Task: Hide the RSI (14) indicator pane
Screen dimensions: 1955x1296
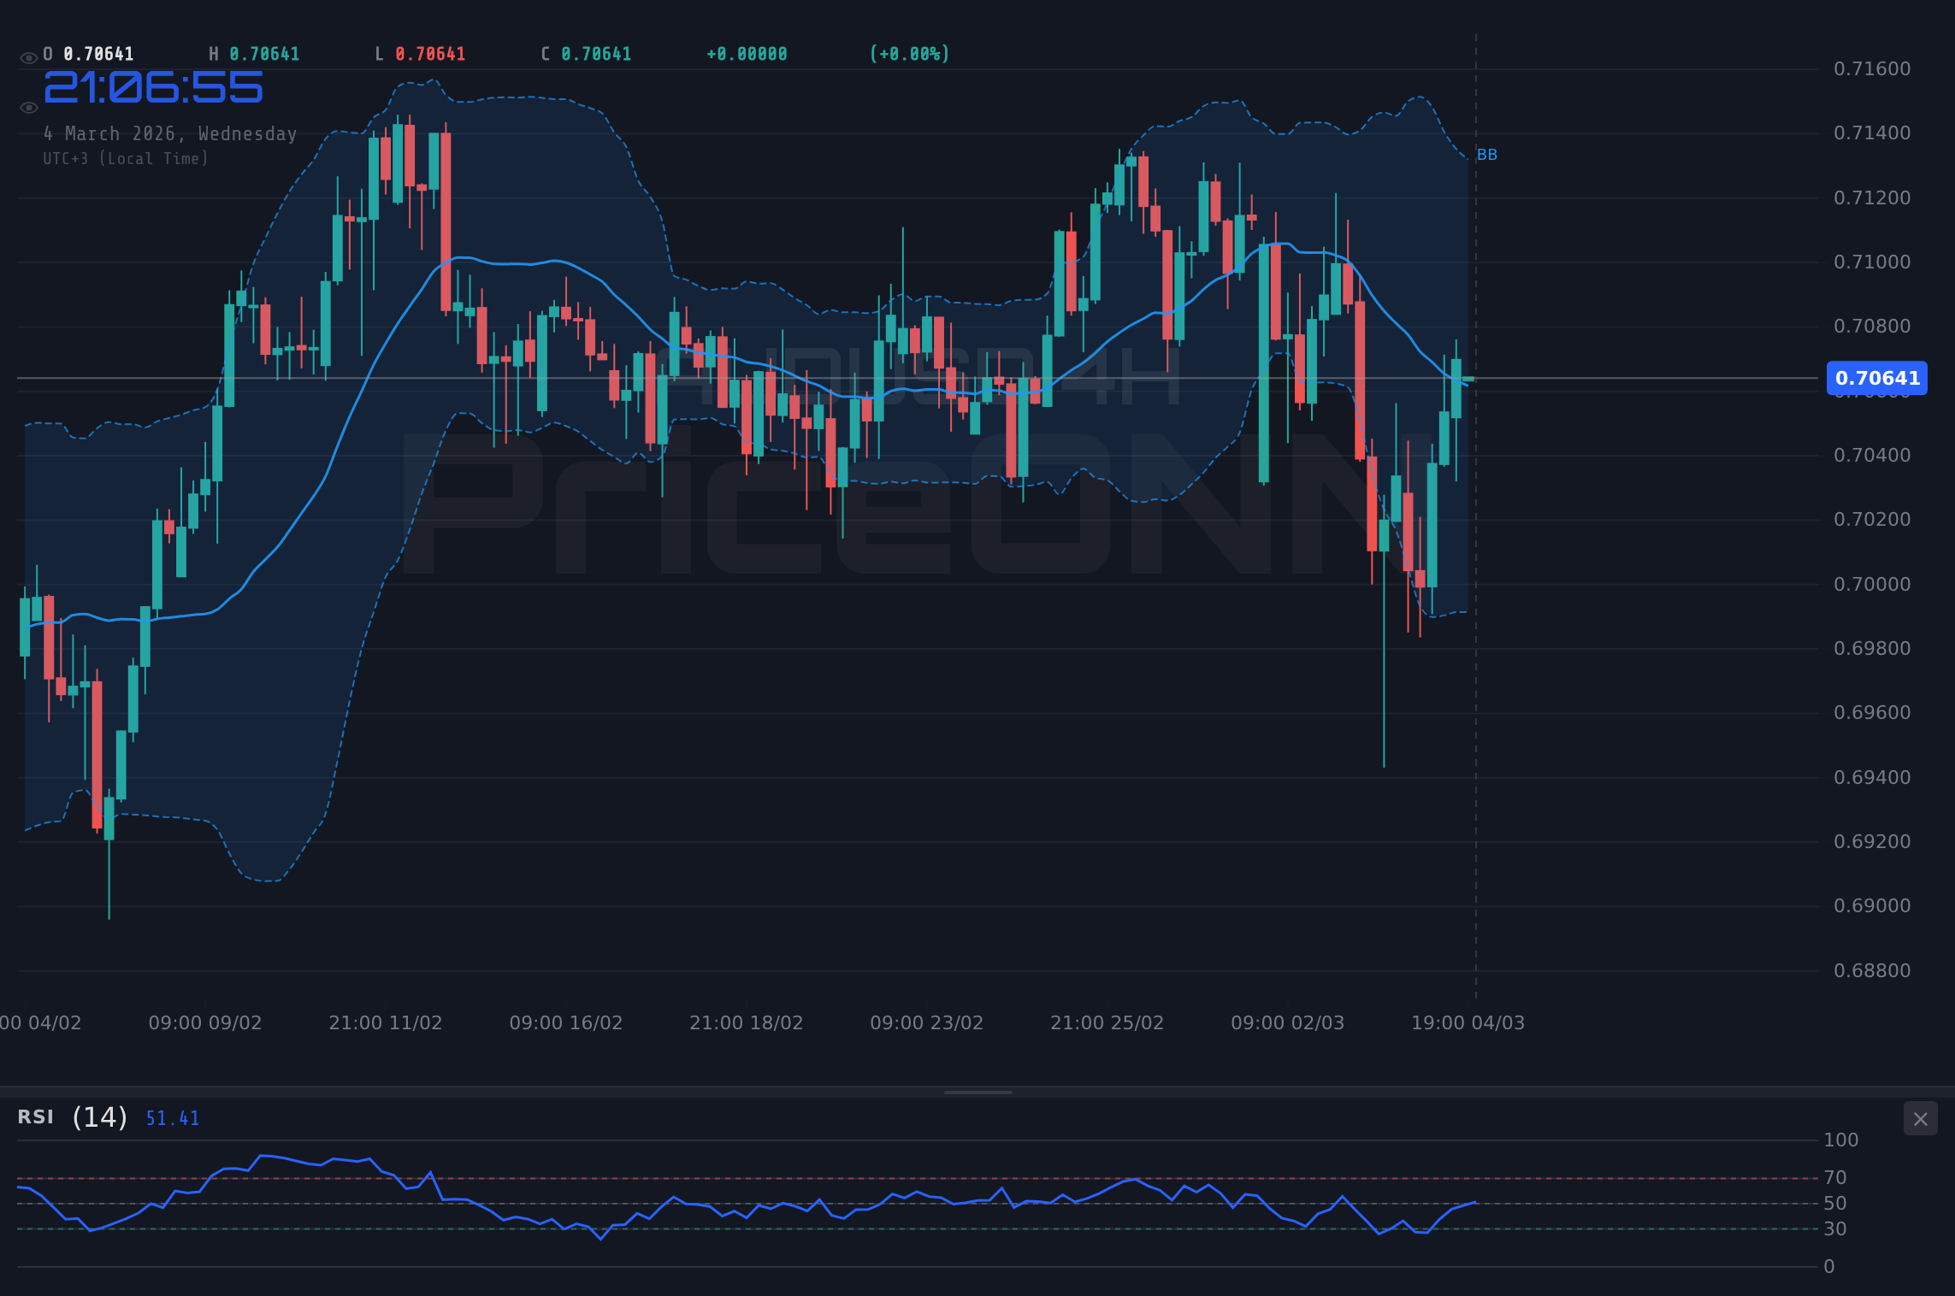Action: coord(1921,1118)
